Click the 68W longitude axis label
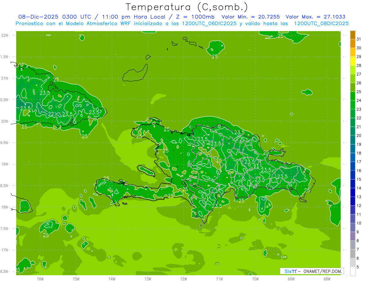 (x=327, y=279)
